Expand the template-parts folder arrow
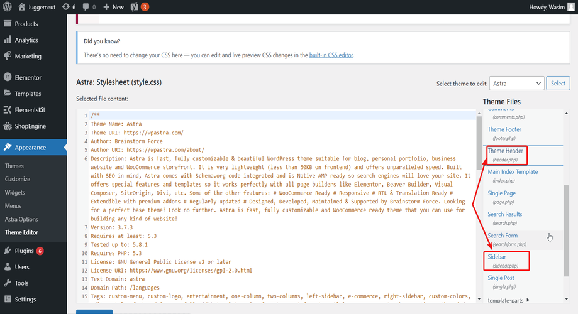 click(528, 300)
